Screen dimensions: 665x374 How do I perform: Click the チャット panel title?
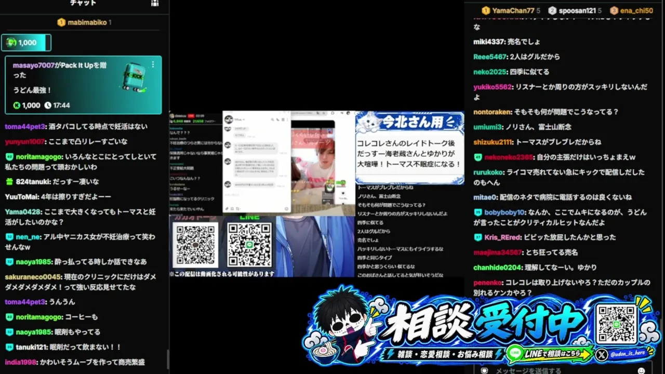83,3
